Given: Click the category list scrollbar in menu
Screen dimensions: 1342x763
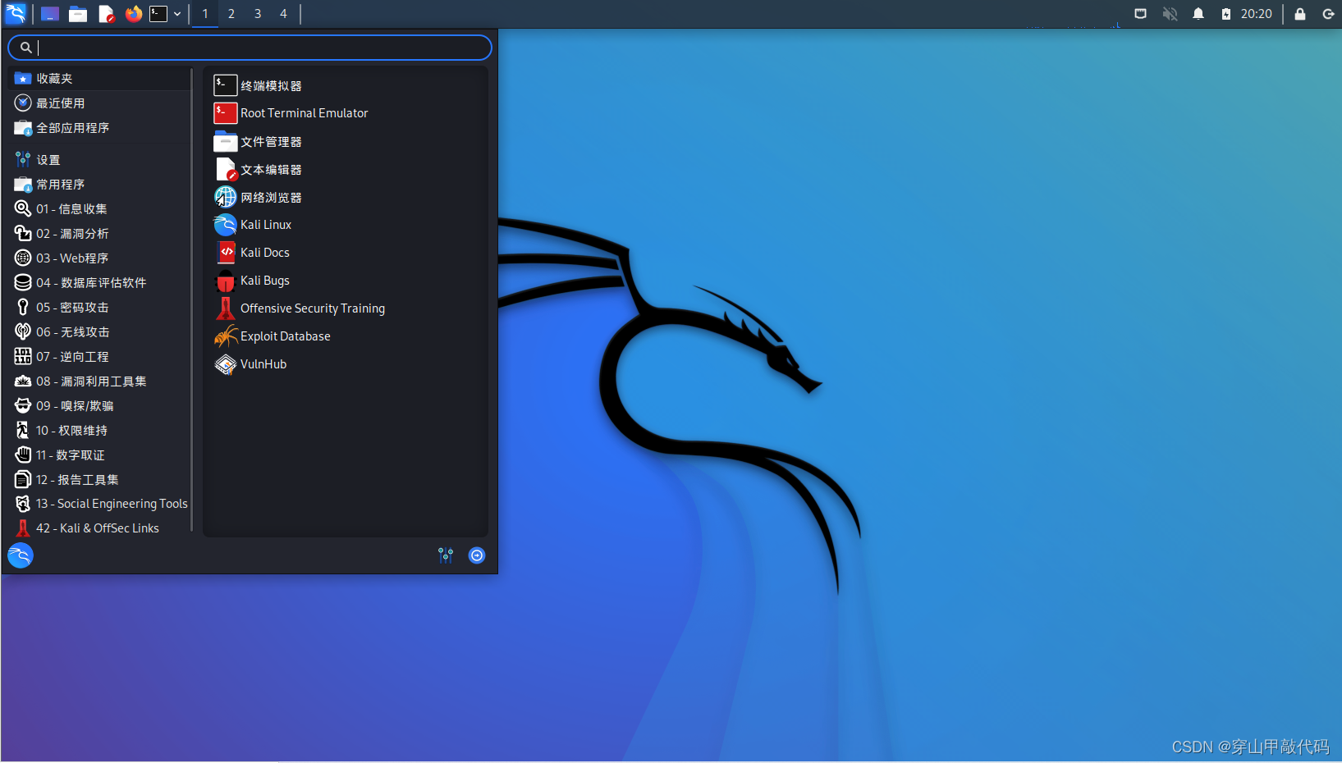Looking at the screenshot, I should [192, 299].
